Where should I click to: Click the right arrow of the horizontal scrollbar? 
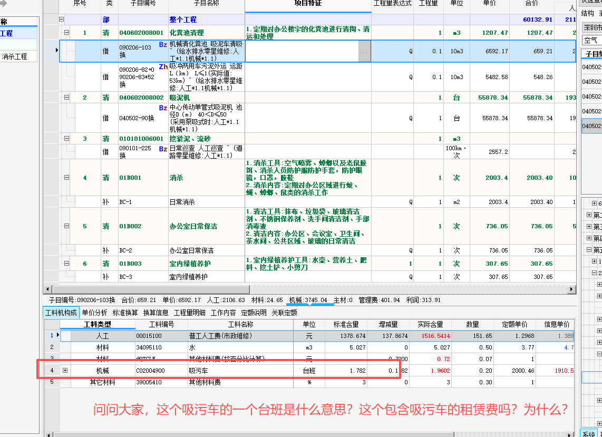point(572,289)
